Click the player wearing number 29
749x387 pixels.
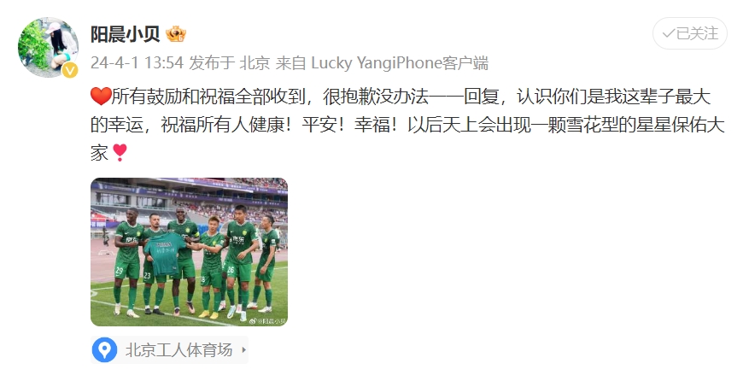(127, 261)
